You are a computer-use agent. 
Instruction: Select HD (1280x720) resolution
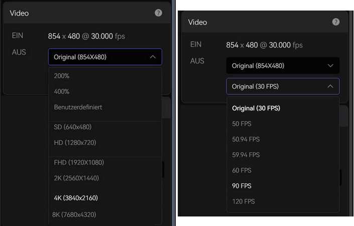click(105, 142)
